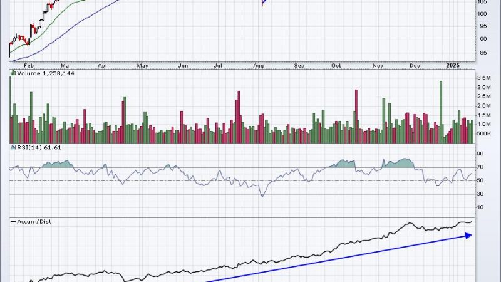Click the 'Oct' month label on time axis
Viewport: 501px width, 282px height.
click(x=336, y=66)
